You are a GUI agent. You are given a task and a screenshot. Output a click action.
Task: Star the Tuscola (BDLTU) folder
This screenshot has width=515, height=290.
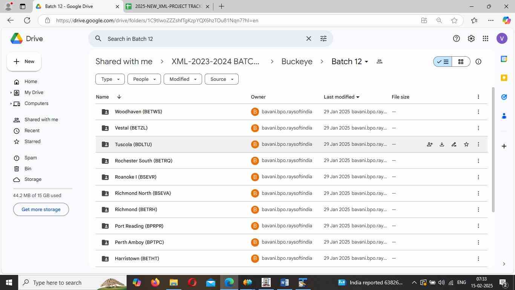(x=466, y=144)
